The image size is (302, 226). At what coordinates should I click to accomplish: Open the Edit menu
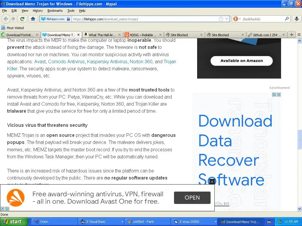(x=14, y=11)
